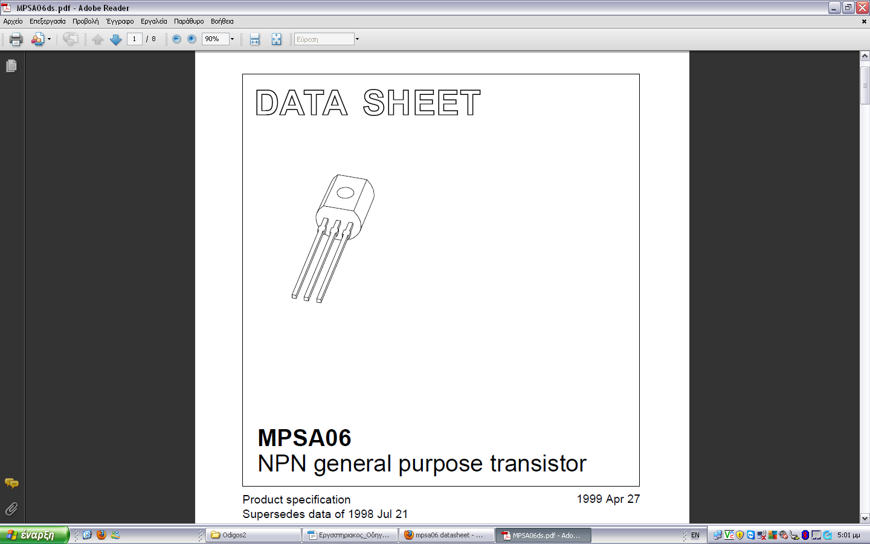Click the monitor display tray icon
This screenshot has height=544, width=870.
tap(816, 535)
